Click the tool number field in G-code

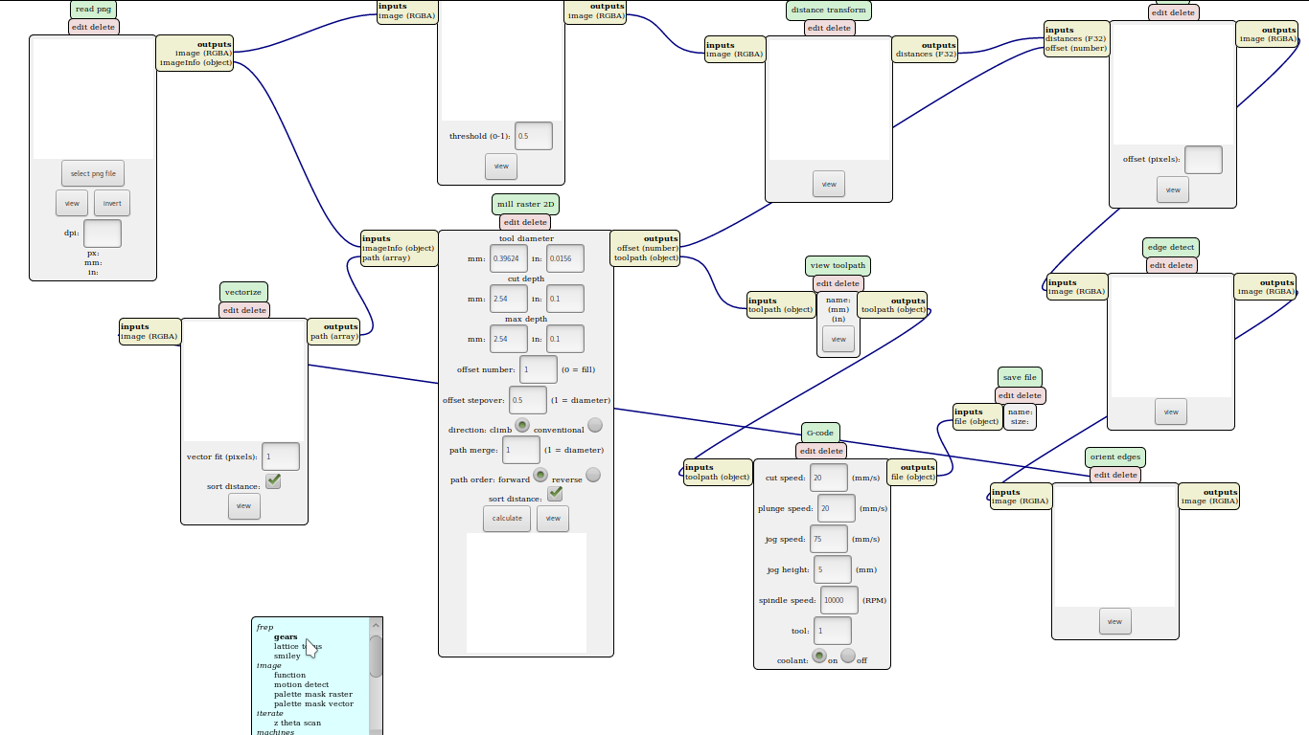coord(833,631)
